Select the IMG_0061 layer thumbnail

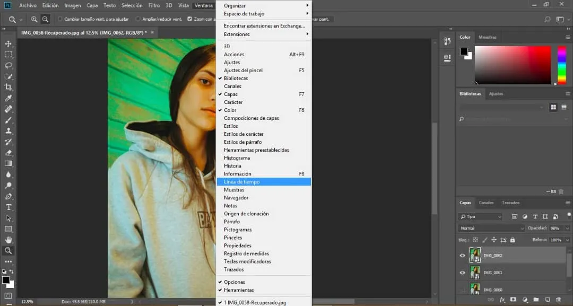(x=475, y=273)
